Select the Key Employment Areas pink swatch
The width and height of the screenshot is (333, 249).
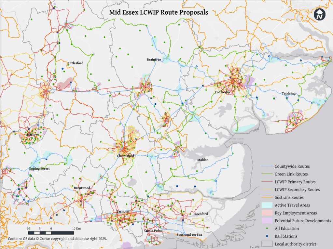(x=267, y=213)
